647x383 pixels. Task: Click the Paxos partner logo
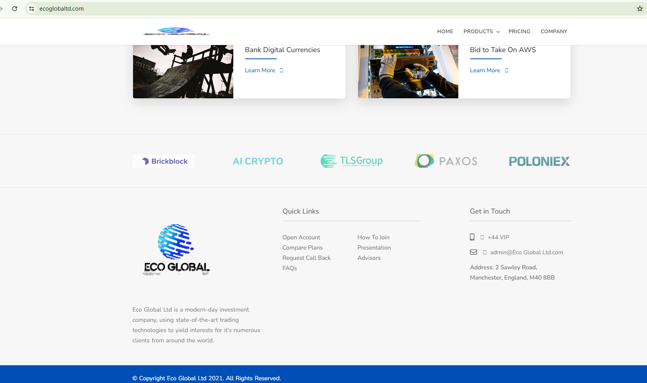446,161
